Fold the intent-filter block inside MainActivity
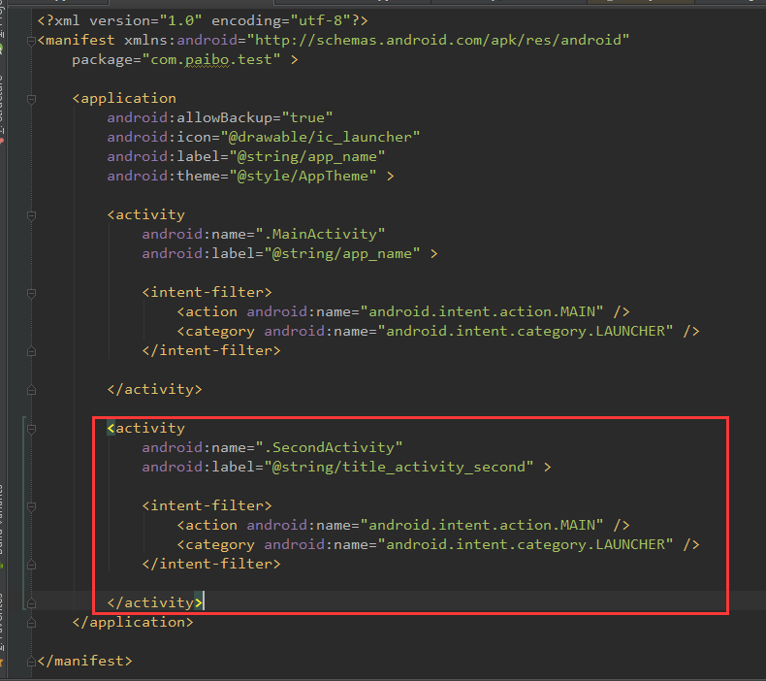The image size is (766, 681). click(x=31, y=293)
